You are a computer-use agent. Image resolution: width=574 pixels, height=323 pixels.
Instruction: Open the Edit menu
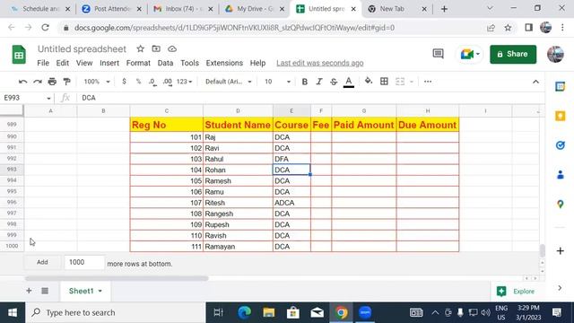pos(62,63)
